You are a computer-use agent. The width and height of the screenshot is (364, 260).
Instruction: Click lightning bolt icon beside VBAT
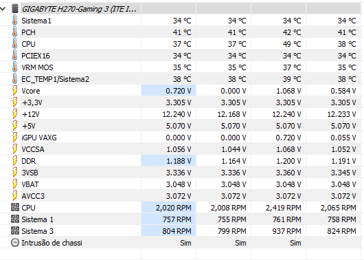14,184
